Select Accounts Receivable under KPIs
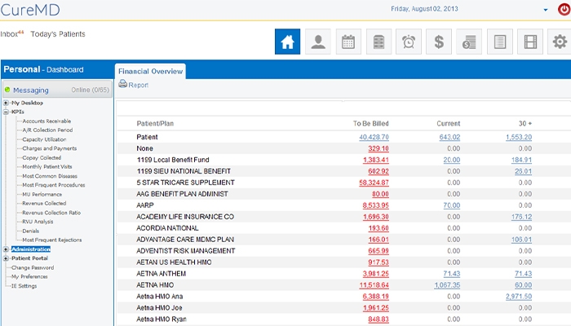571x326 pixels. [46, 121]
